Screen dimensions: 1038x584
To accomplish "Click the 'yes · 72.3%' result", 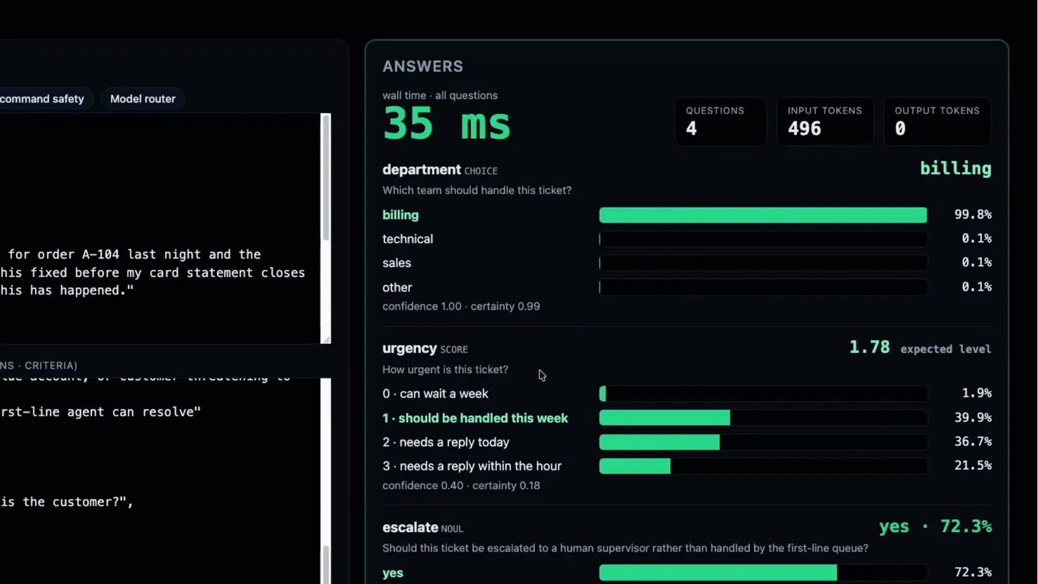I will click(x=935, y=526).
